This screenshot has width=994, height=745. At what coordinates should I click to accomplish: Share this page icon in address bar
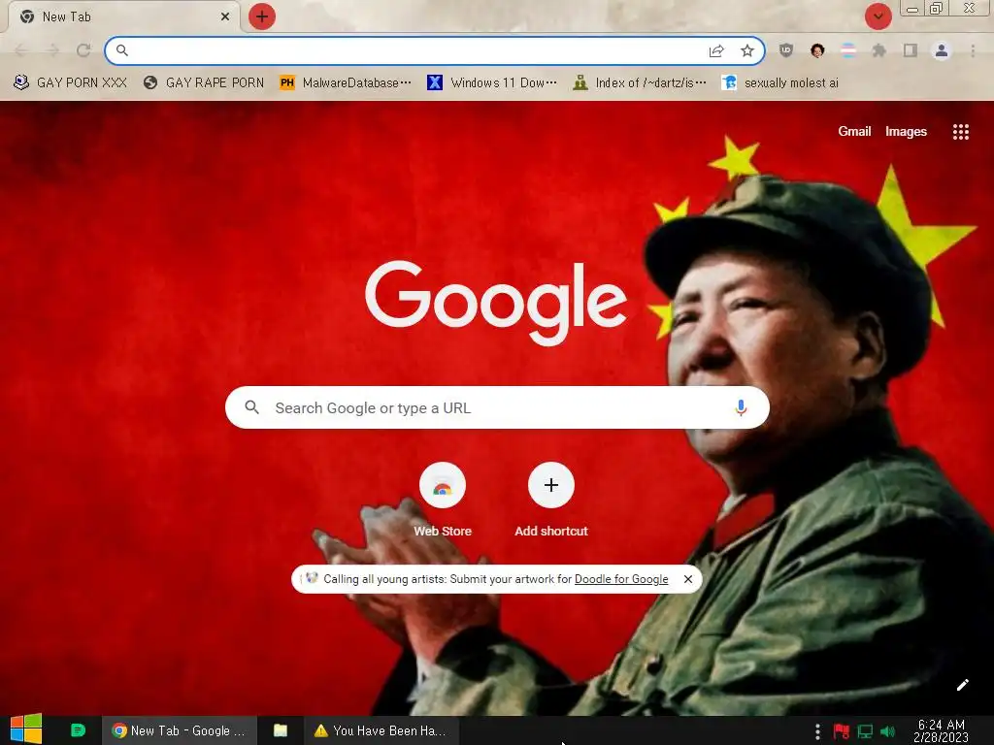(x=716, y=50)
